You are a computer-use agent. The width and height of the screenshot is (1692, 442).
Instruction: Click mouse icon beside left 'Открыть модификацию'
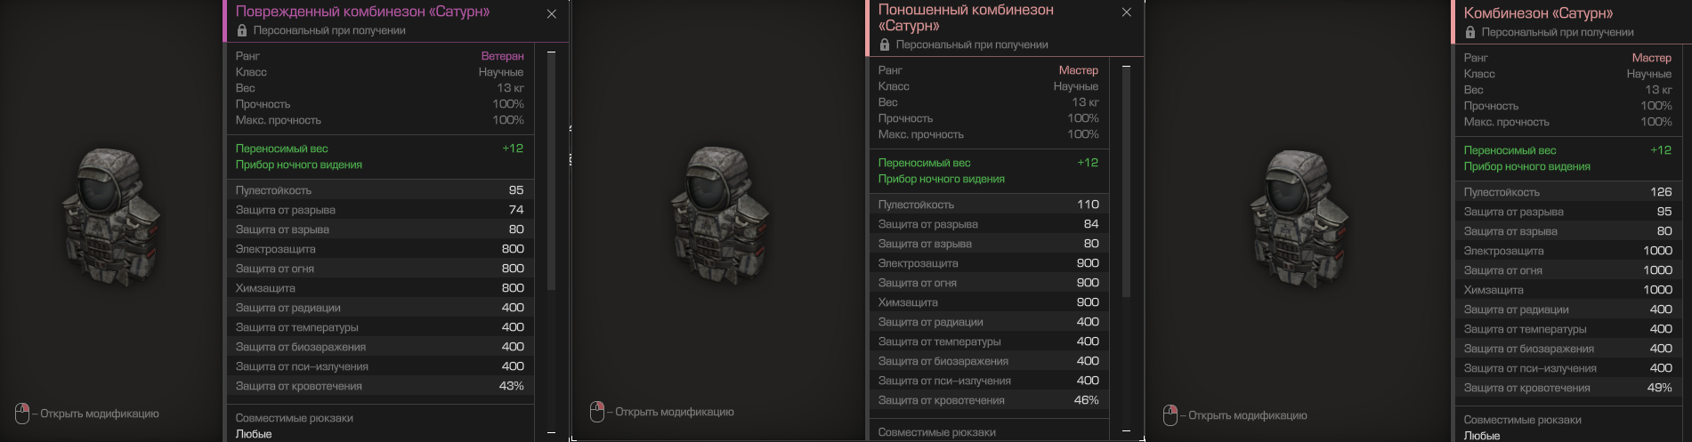[22, 414]
